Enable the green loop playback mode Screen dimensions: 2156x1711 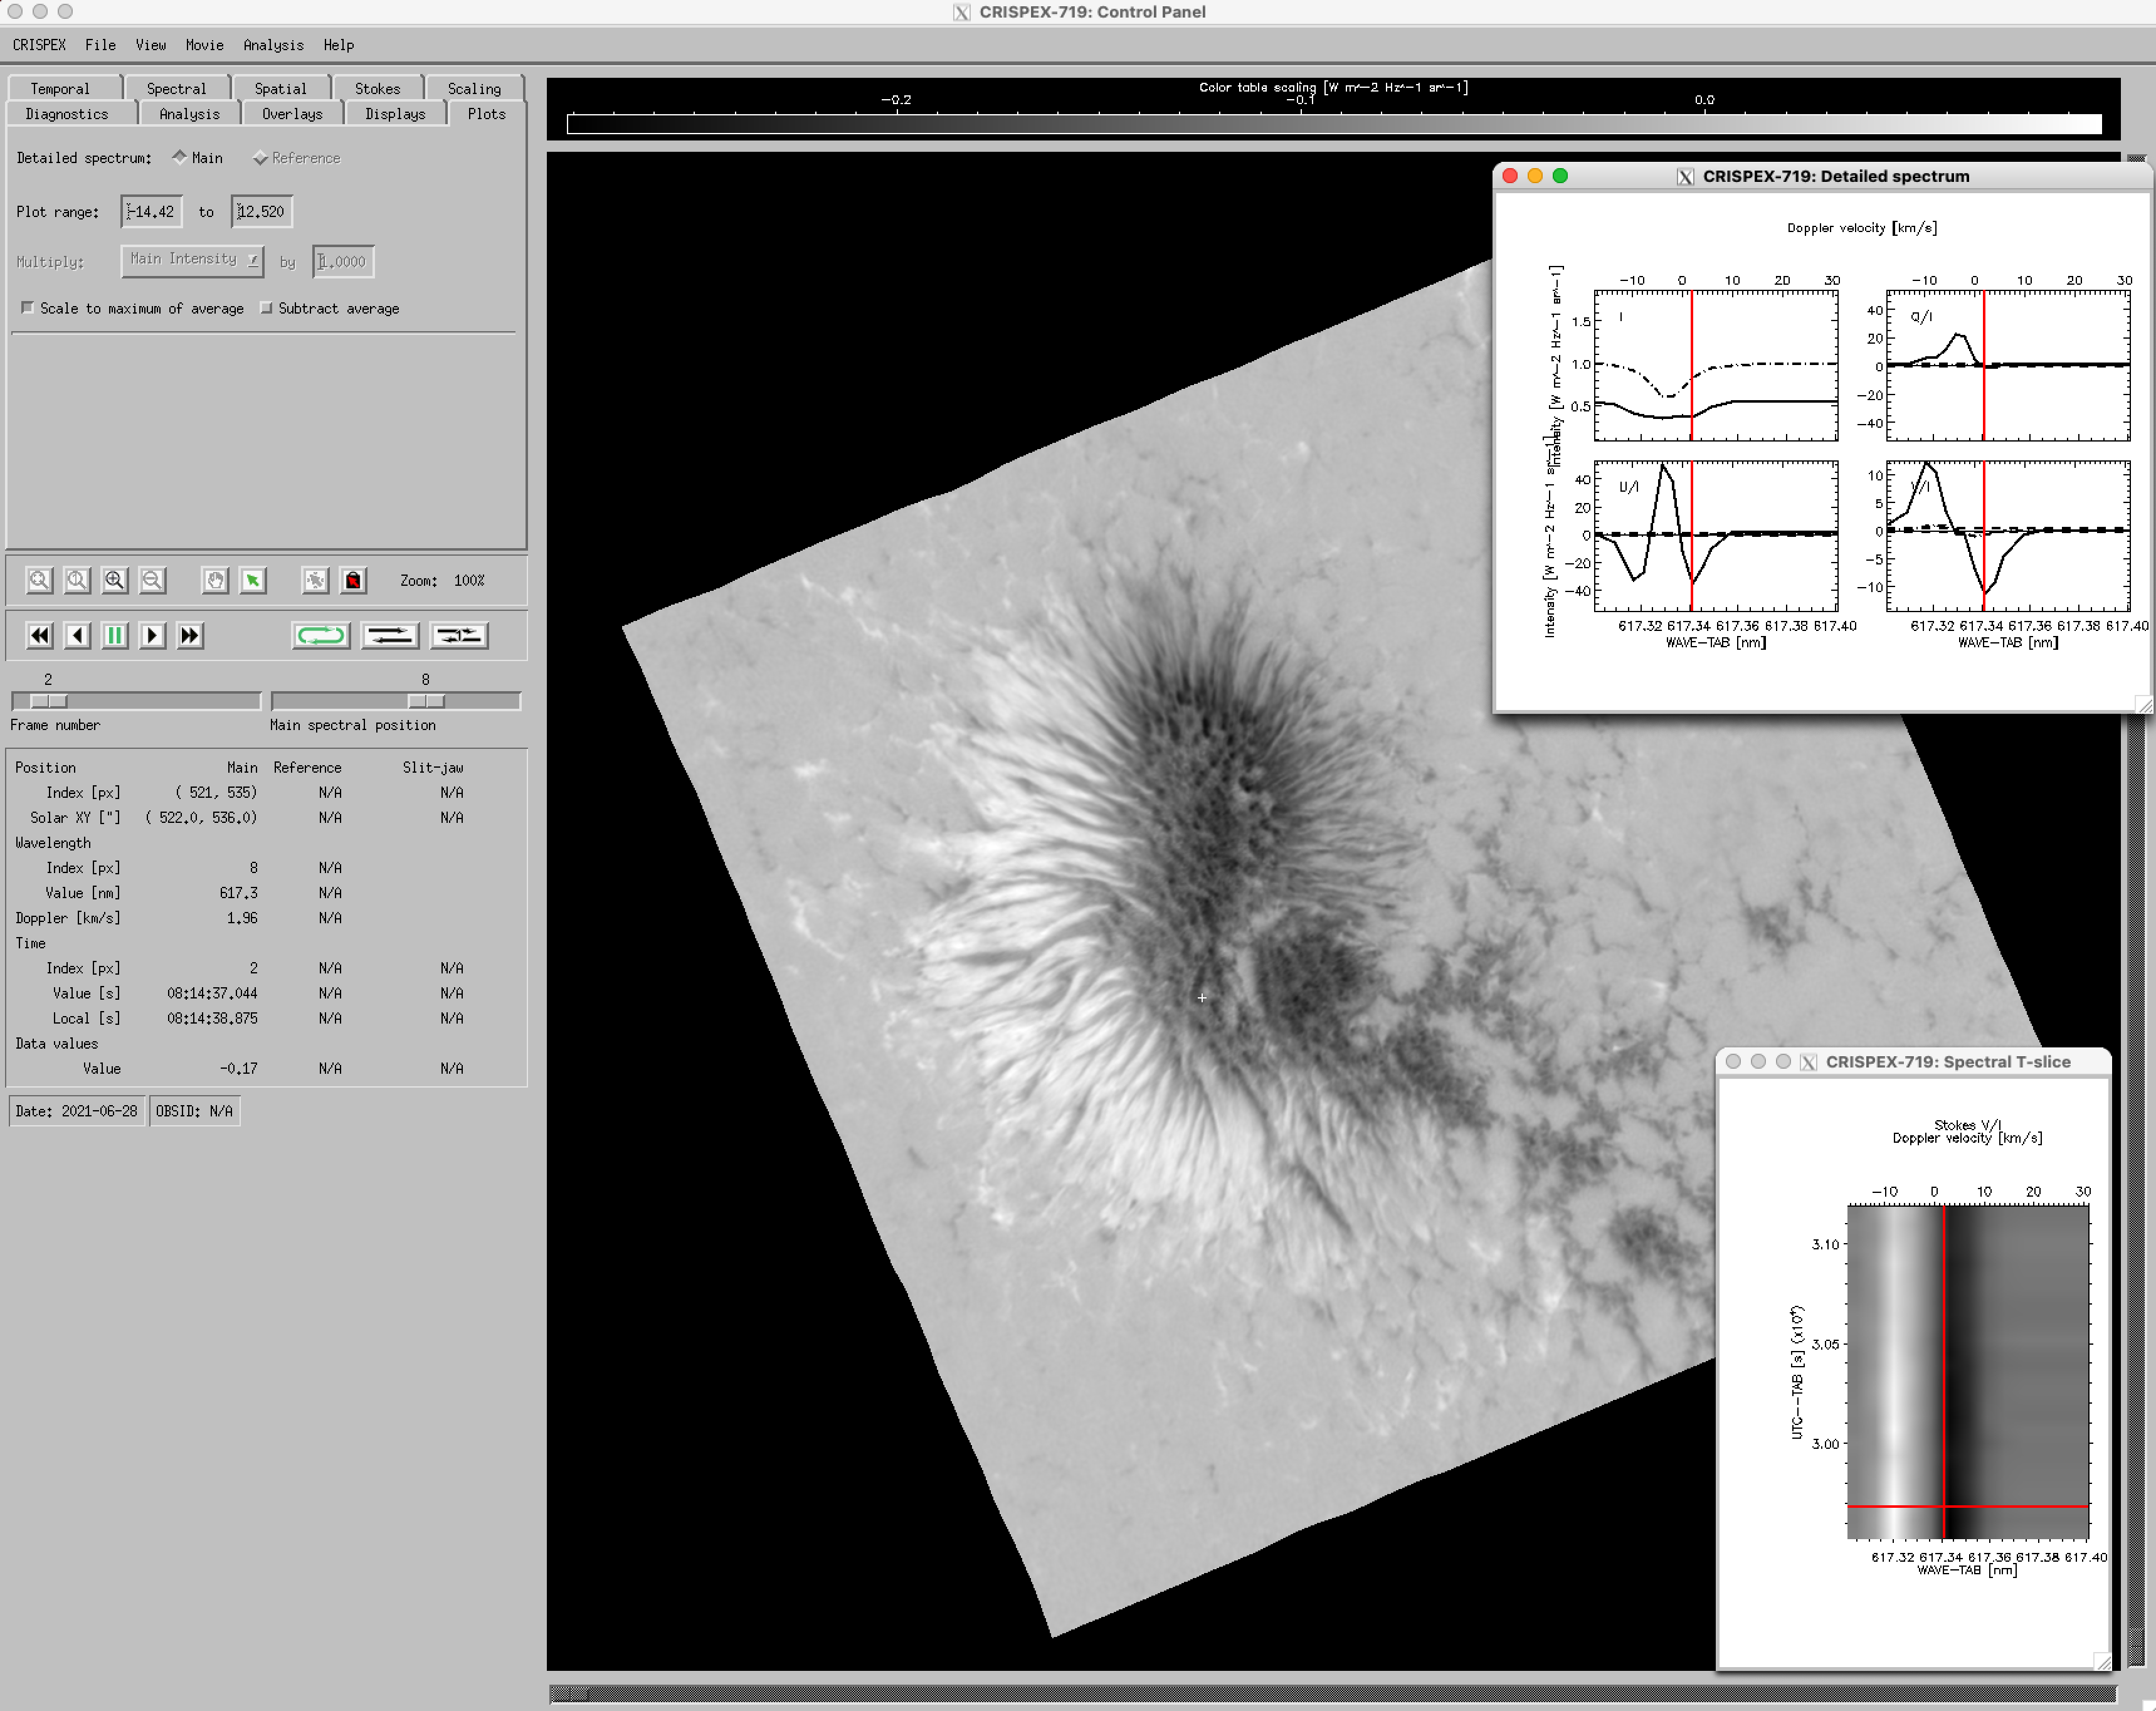pyautogui.click(x=320, y=635)
